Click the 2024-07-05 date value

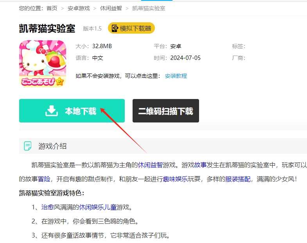185,58
